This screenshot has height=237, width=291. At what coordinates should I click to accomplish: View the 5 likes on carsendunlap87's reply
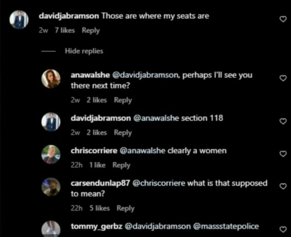click(x=100, y=208)
